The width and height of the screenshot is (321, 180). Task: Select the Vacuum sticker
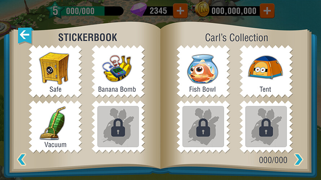click(x=55, y=127)
